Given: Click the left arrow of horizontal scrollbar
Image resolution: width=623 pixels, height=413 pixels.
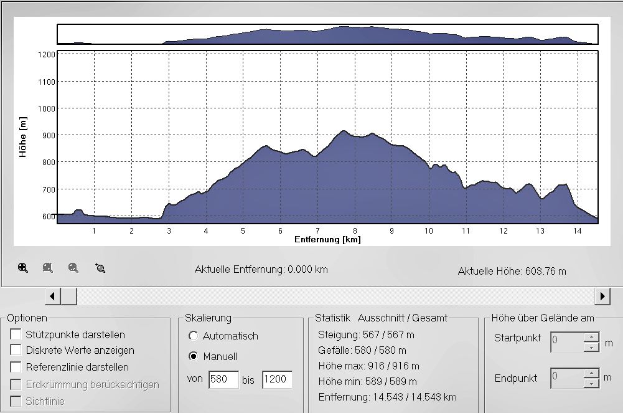Looking at the screenshot, I should click(x=53, y=296).
